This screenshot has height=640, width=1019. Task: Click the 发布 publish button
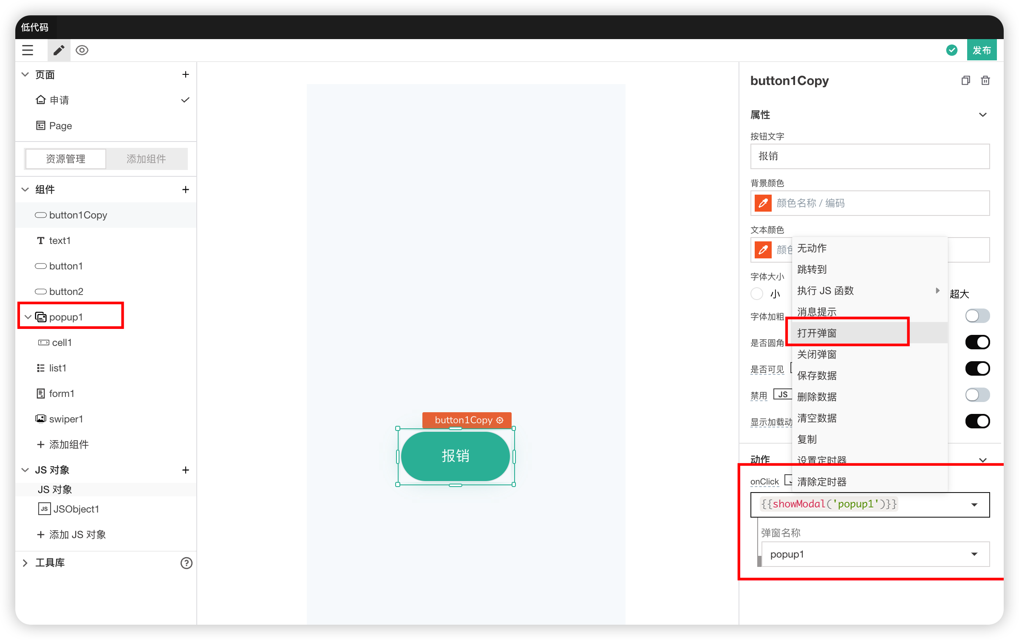point(982,50)
